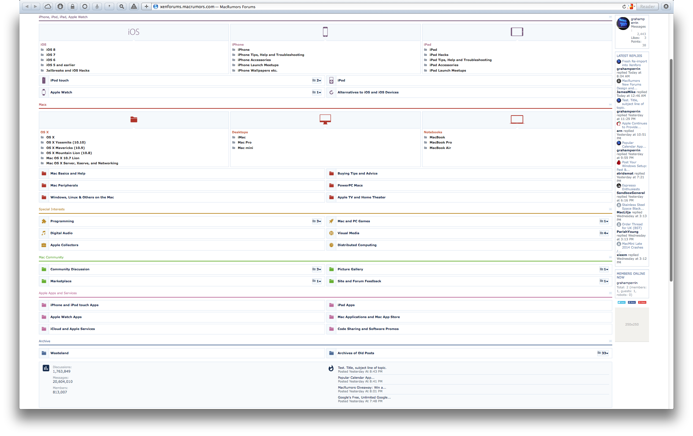Click the flame icon beside latest threads
This screenshot has height=436, width=693.
pos(331,368)
